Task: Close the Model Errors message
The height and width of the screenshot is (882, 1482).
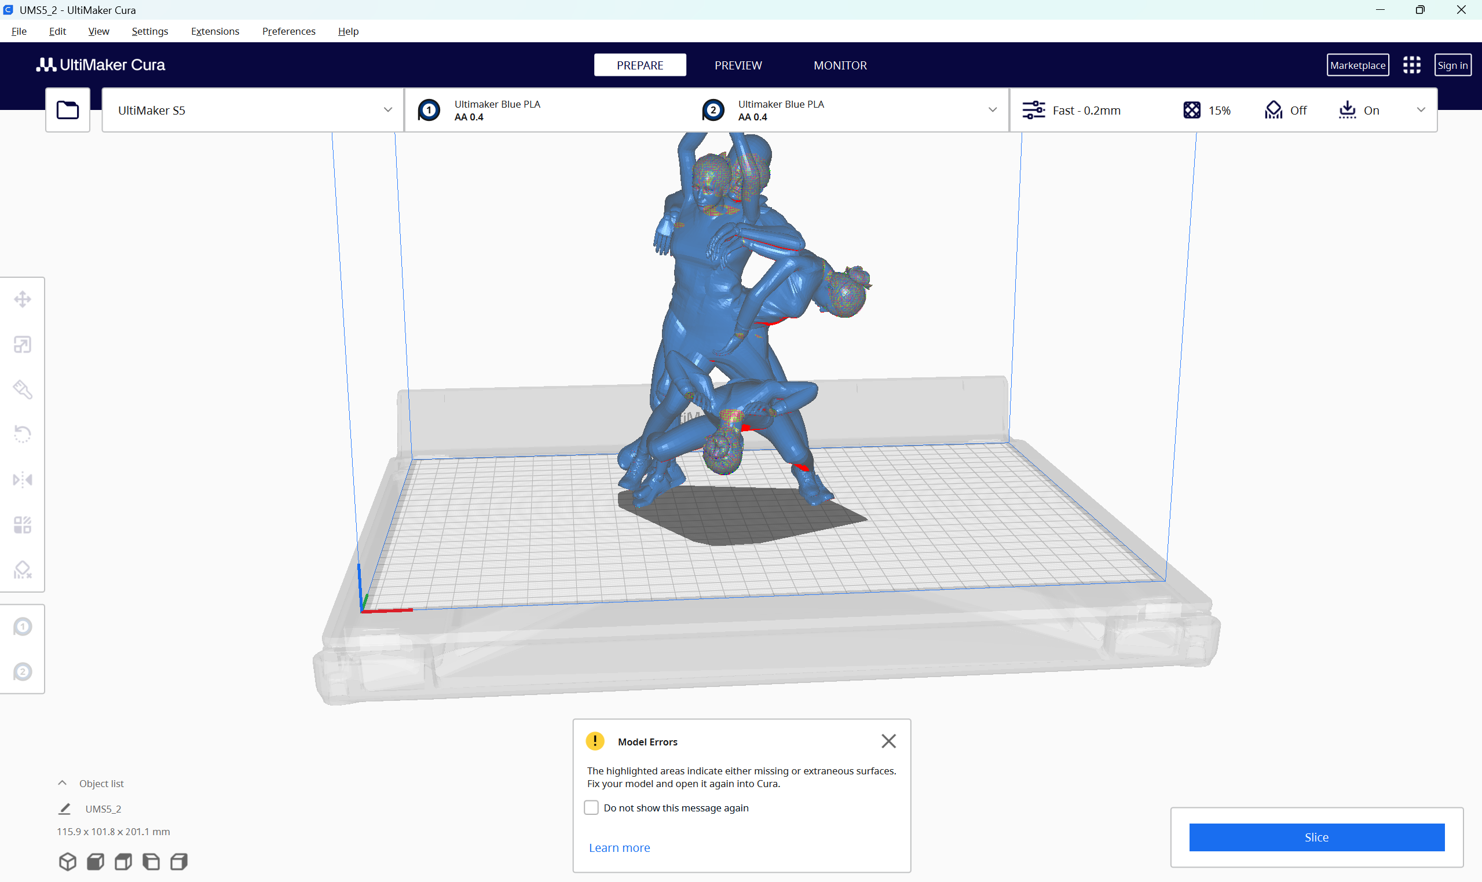Action: [x=888, y=741]
